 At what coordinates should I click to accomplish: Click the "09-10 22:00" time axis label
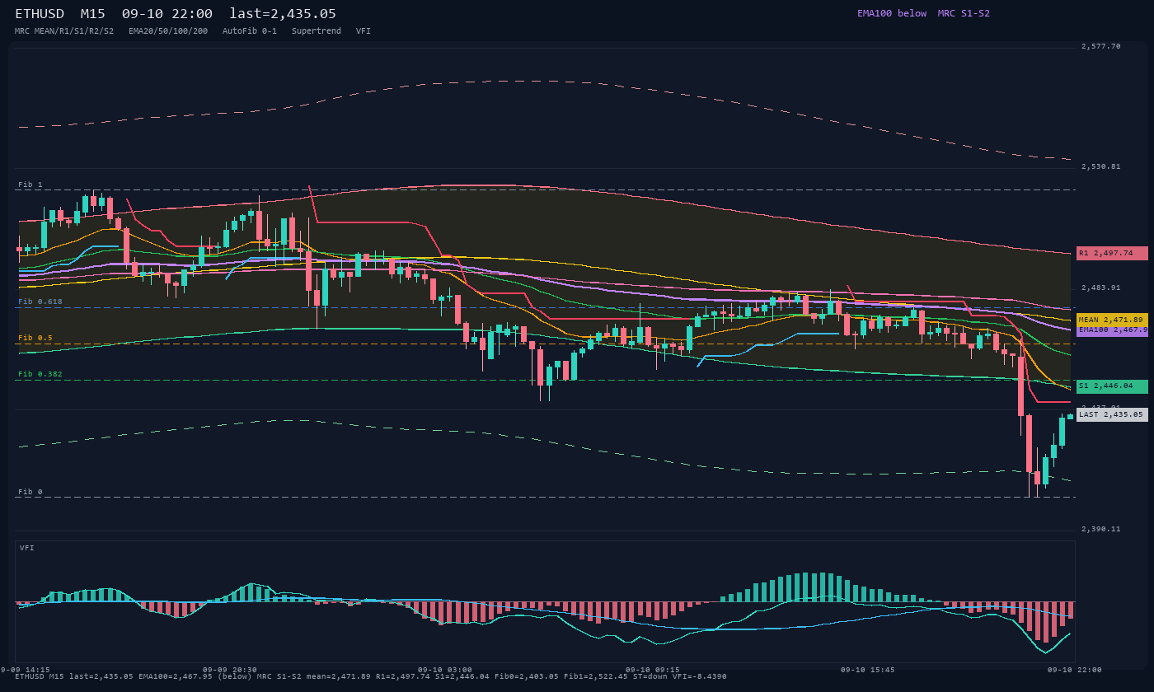click(x=1075, y=670)
